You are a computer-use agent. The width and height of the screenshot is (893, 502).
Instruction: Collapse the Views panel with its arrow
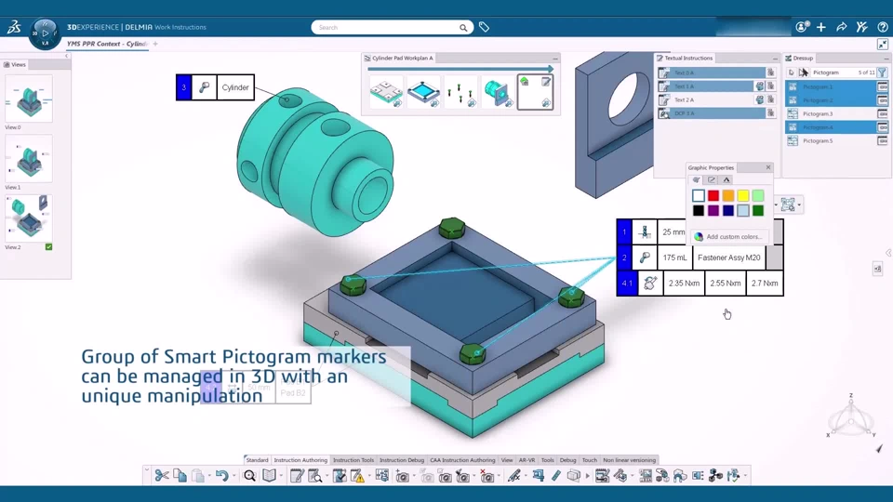(67, 56)
